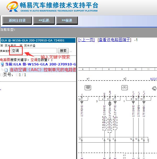Click the 搜索 button
Image resolution: width=157 pixels, height=159 pixels.
[63, 51]
